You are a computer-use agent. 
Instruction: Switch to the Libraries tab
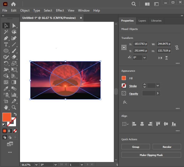[x=156, y=21]
